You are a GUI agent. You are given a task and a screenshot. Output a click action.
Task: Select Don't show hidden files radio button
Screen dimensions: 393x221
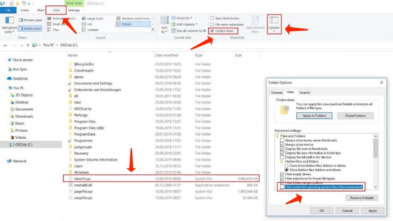click(x=286, y=166)
